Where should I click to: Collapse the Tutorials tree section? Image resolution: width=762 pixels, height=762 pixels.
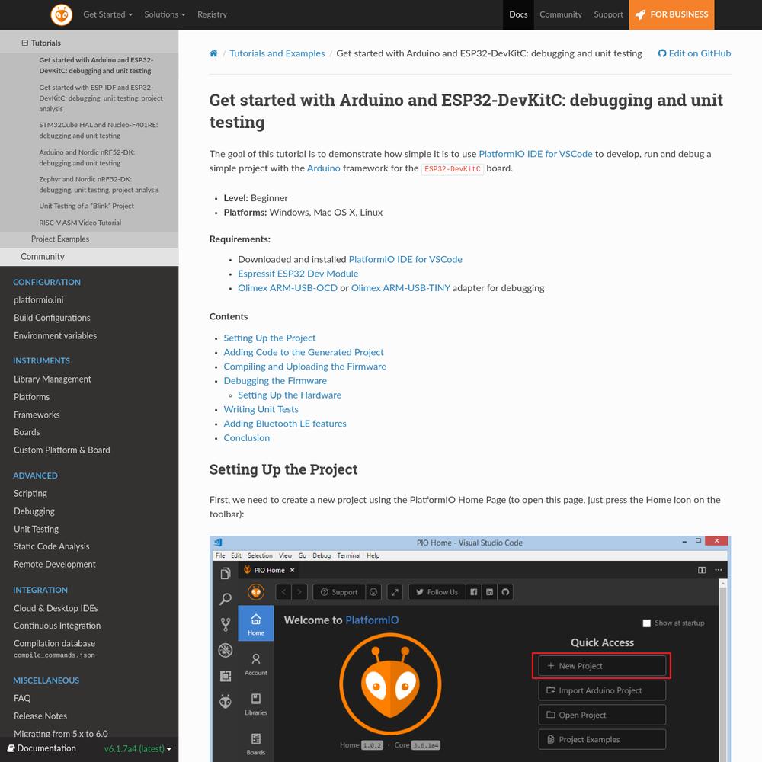[x=25, y=43]
